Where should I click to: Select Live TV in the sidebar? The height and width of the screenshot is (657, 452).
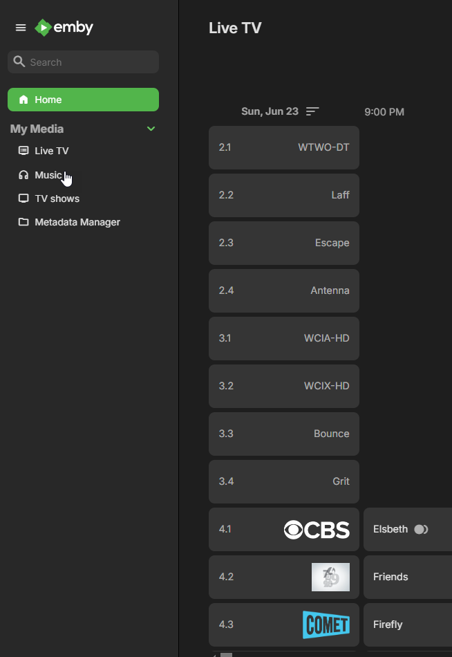[x=50, y=150]
